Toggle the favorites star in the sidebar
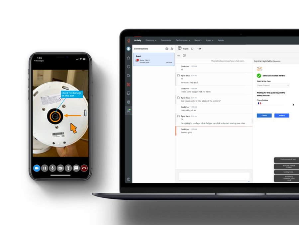The height and width of the screenshot is (225, 299). point(128,57)
